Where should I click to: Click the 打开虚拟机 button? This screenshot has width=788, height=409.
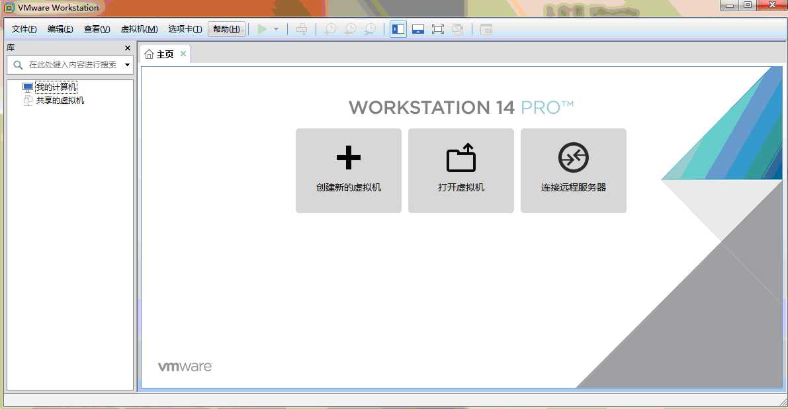point(461,171)
